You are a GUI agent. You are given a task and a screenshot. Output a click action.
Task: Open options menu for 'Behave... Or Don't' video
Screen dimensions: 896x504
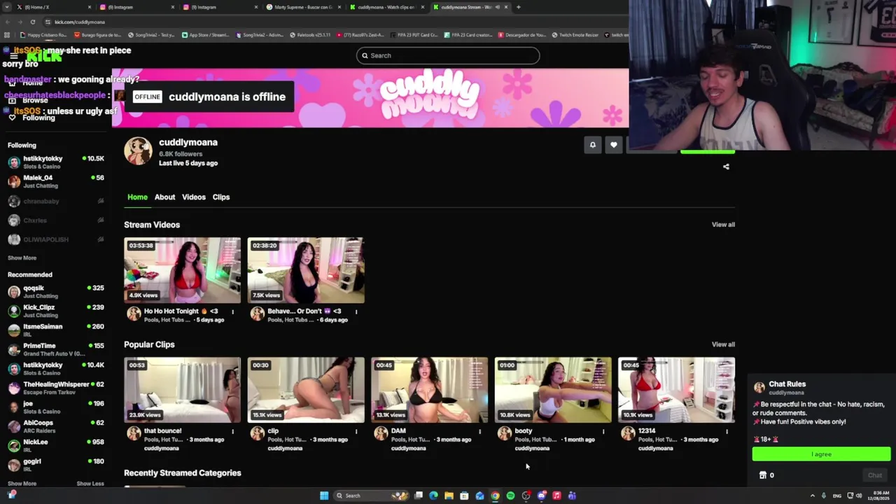[356, 311]
